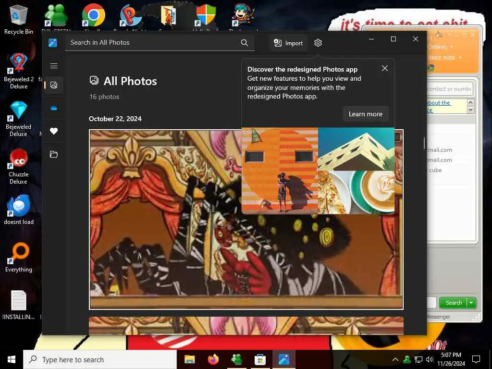The width and height of the screenshot is (492, 369).
Task: Click the magnifier search icon in Photos
Action: pyautogui.click(x=245, y=43)
